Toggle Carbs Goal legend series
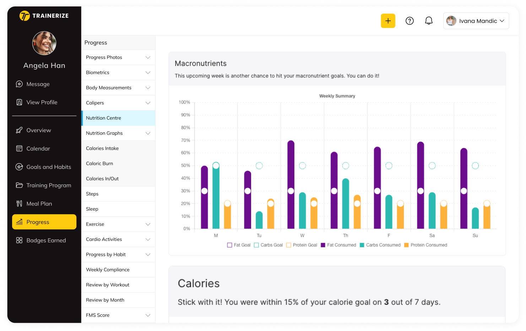526x331 pixels. (268, 245)
